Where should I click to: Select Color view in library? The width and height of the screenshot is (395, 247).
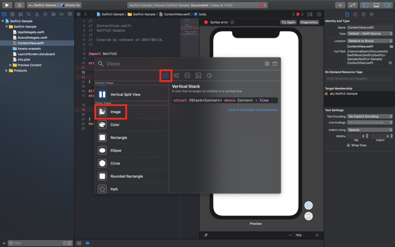coord(131,124)
